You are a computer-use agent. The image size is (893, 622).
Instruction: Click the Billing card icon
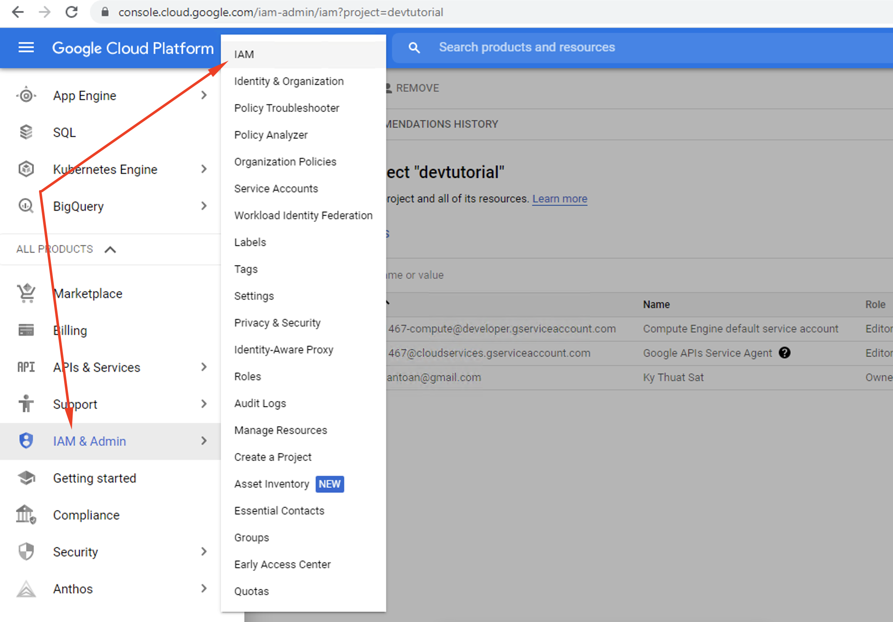pos(26,330)
